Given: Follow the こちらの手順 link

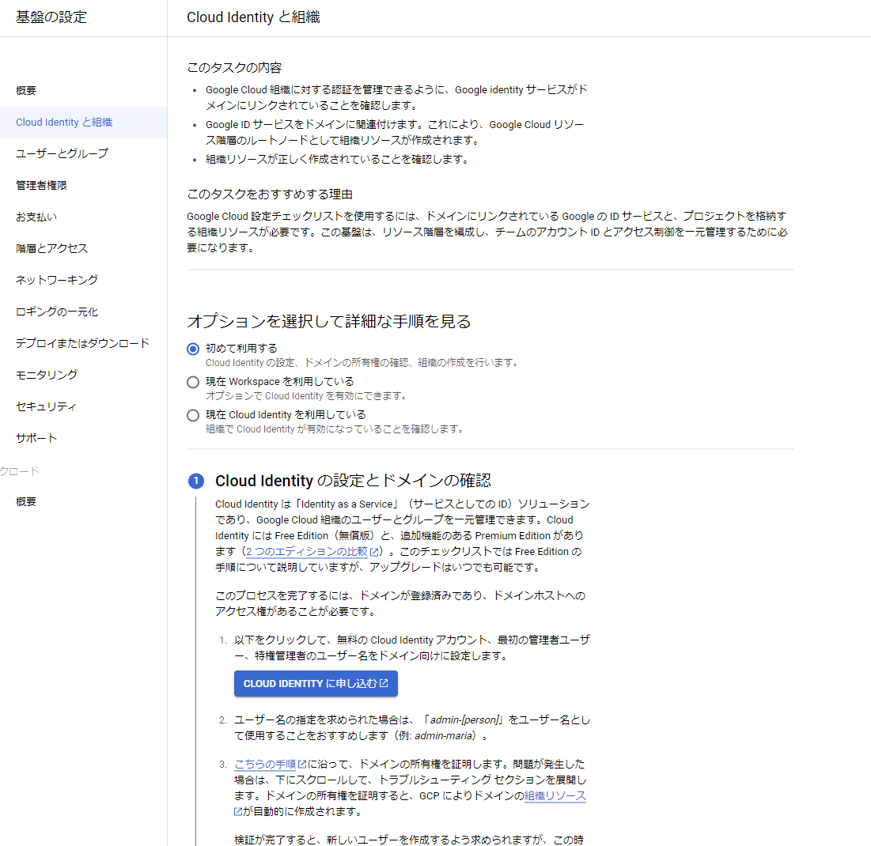Looking at the screenshot, I should (265, 765).
